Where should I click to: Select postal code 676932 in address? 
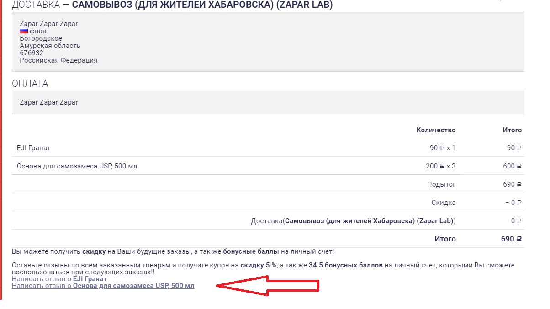point(32,53)
